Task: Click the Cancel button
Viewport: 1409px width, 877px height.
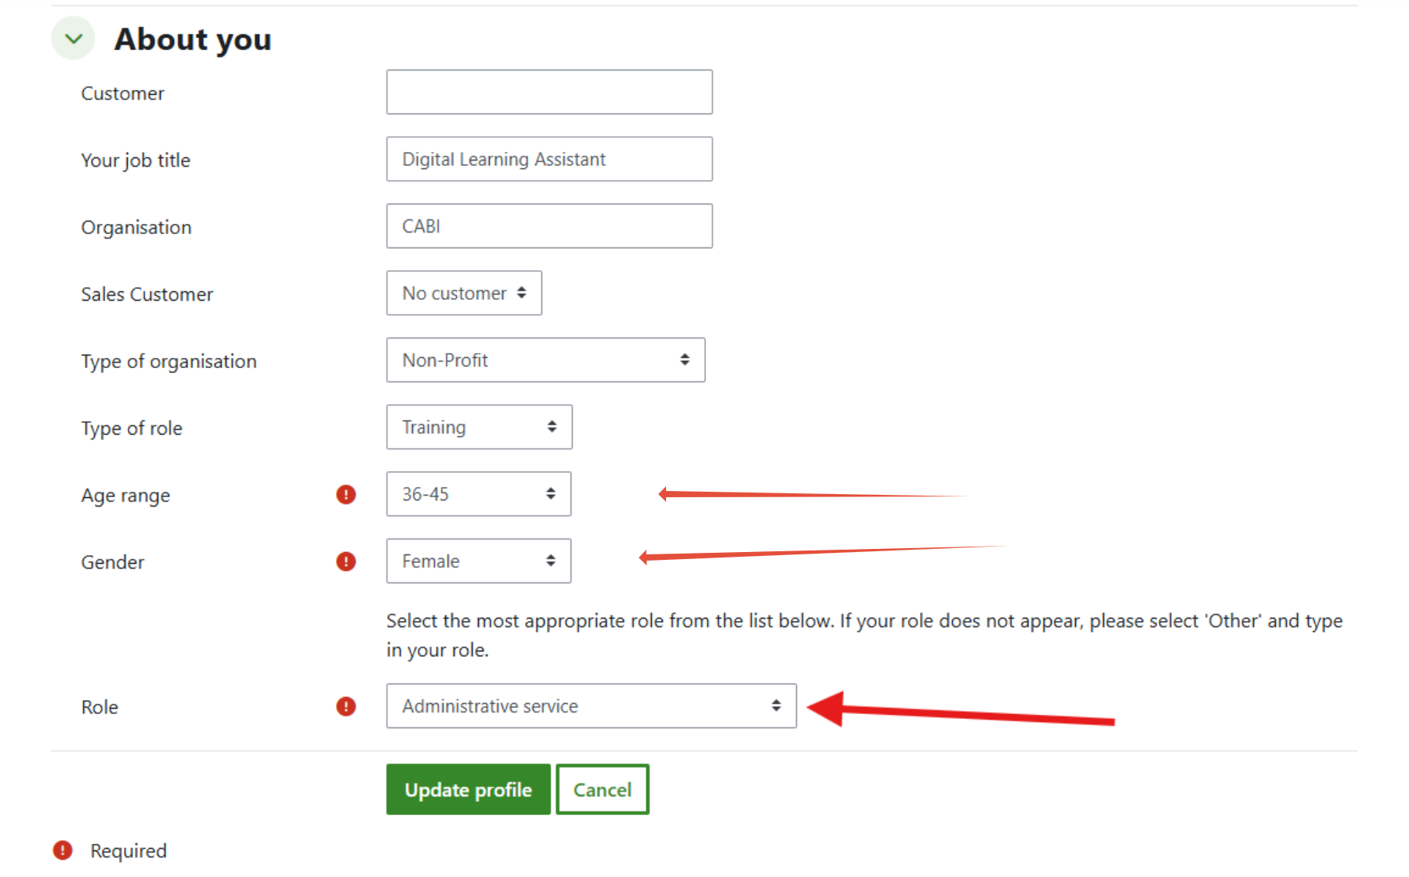Action: 603,789
